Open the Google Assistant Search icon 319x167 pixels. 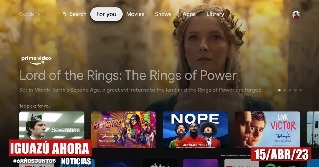65,14
